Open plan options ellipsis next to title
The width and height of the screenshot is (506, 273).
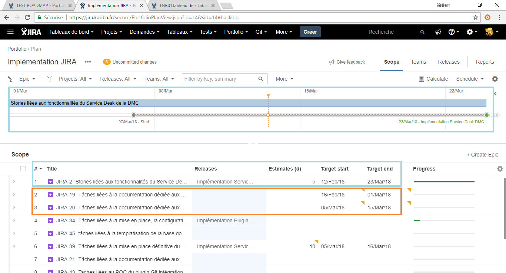(88, 62)
